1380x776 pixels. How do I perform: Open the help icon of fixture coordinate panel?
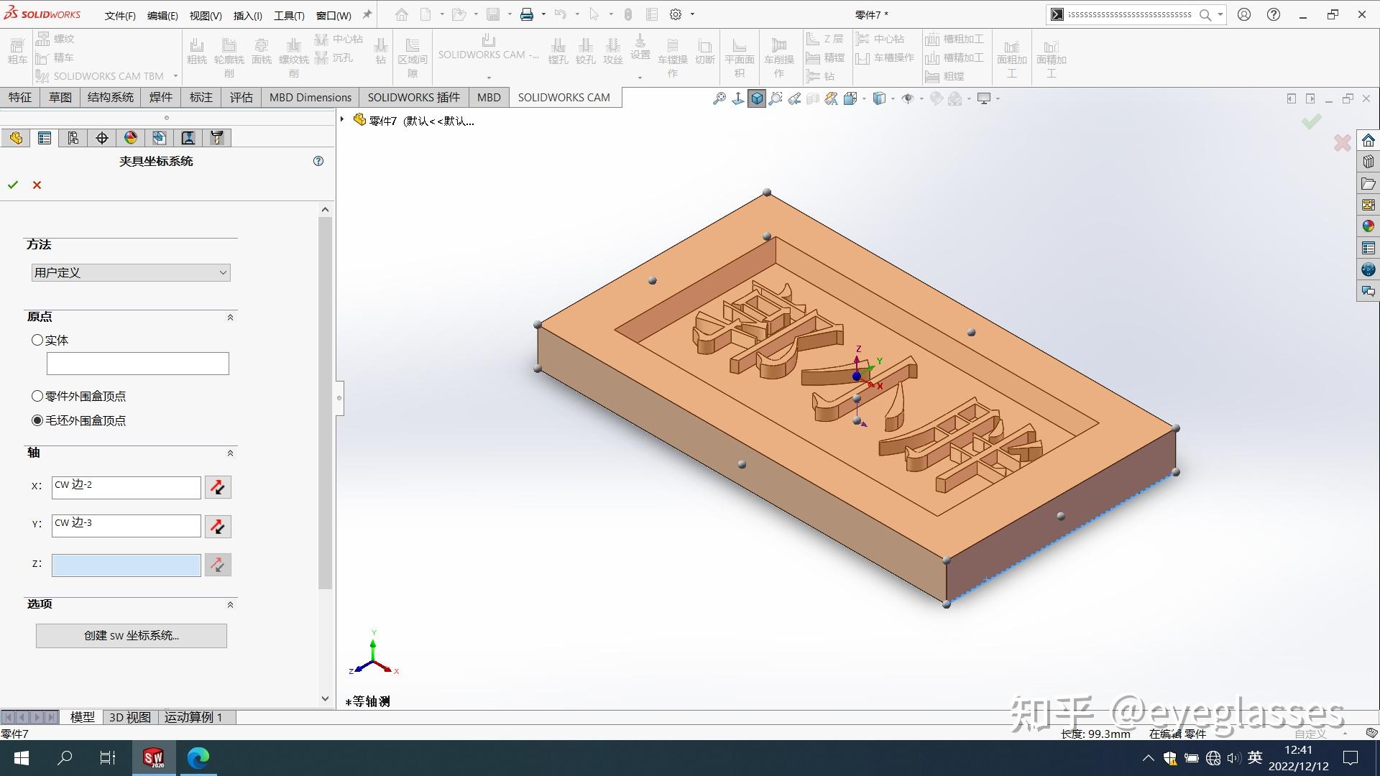pos(318,161)
